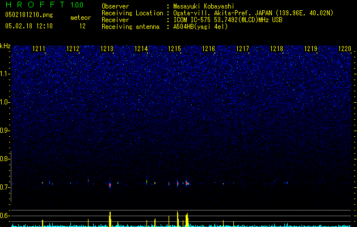Click the meteor label

81,18
